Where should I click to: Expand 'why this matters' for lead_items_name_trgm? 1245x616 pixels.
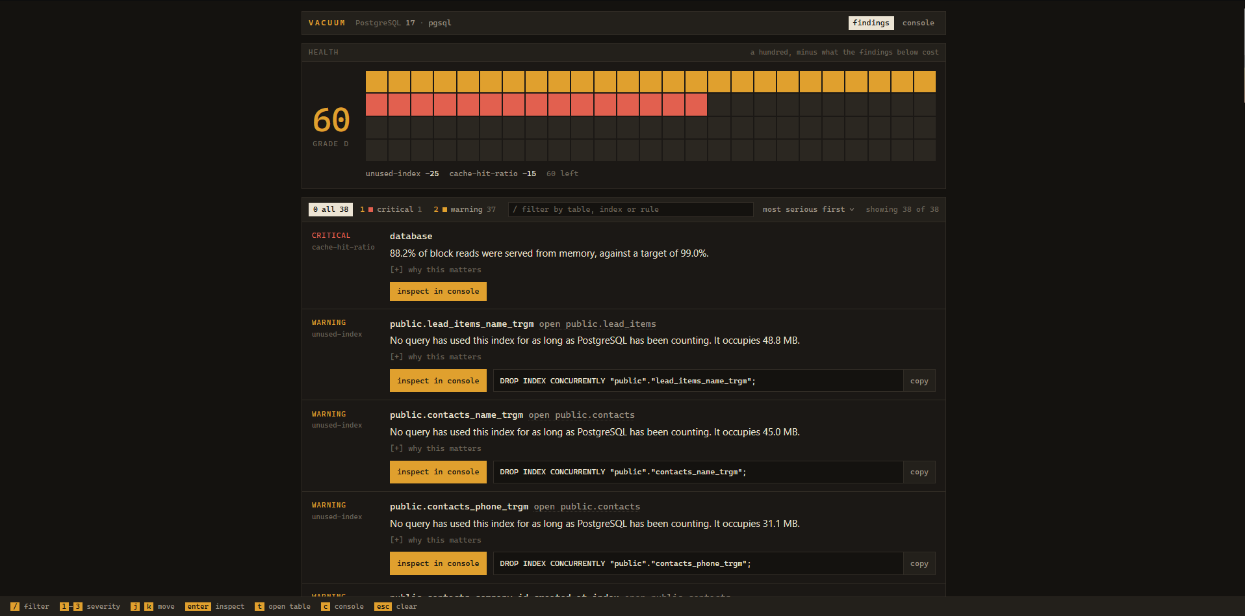tap(435, 357)
